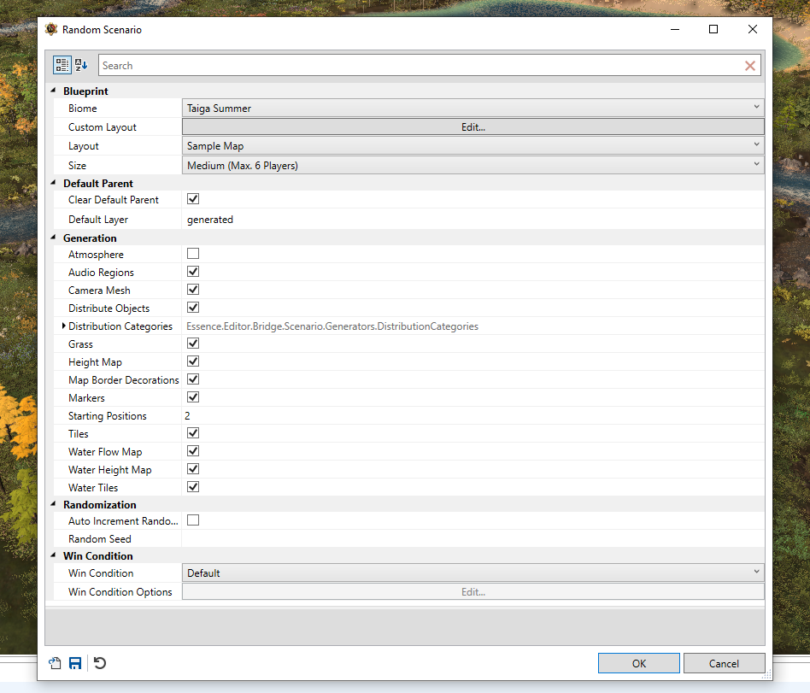Sort properties alphabetically with A-Z icon
The width and height of the screenshot is (810, 693).
[x=81, y=65]
